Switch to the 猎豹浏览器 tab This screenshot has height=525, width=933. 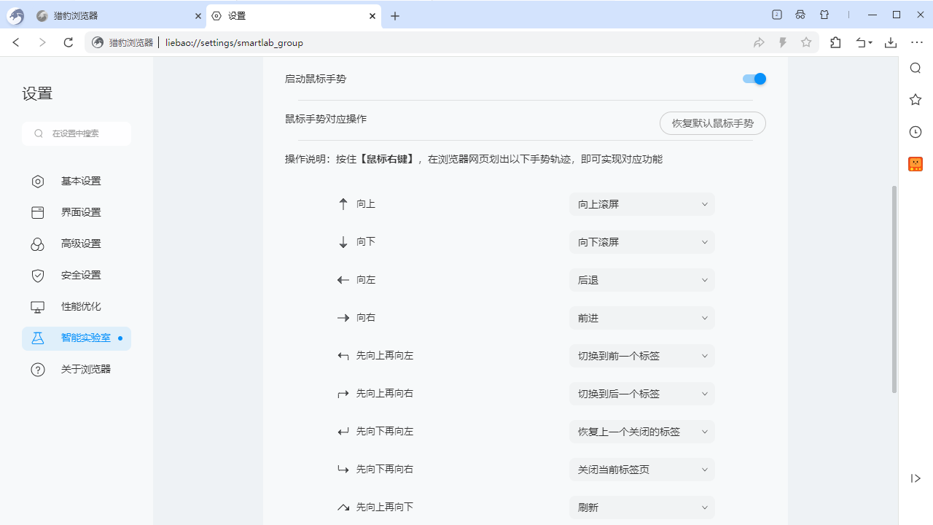pyautogui.click(x=109, y=15)
